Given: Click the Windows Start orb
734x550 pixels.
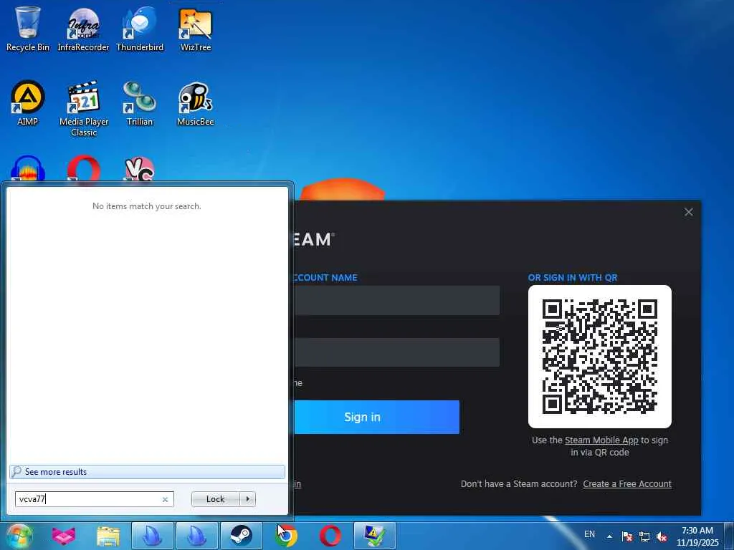Looking at the screenshot, I should tap(19, 536).
